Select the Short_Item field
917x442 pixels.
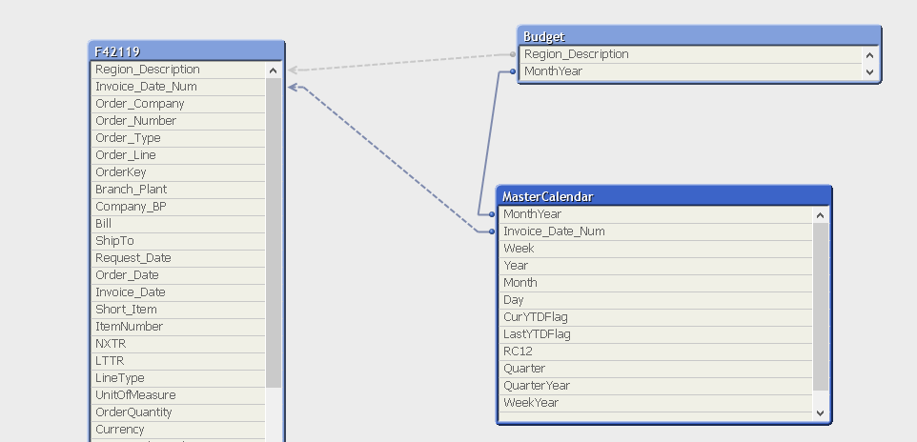click(x=178, y=310)
